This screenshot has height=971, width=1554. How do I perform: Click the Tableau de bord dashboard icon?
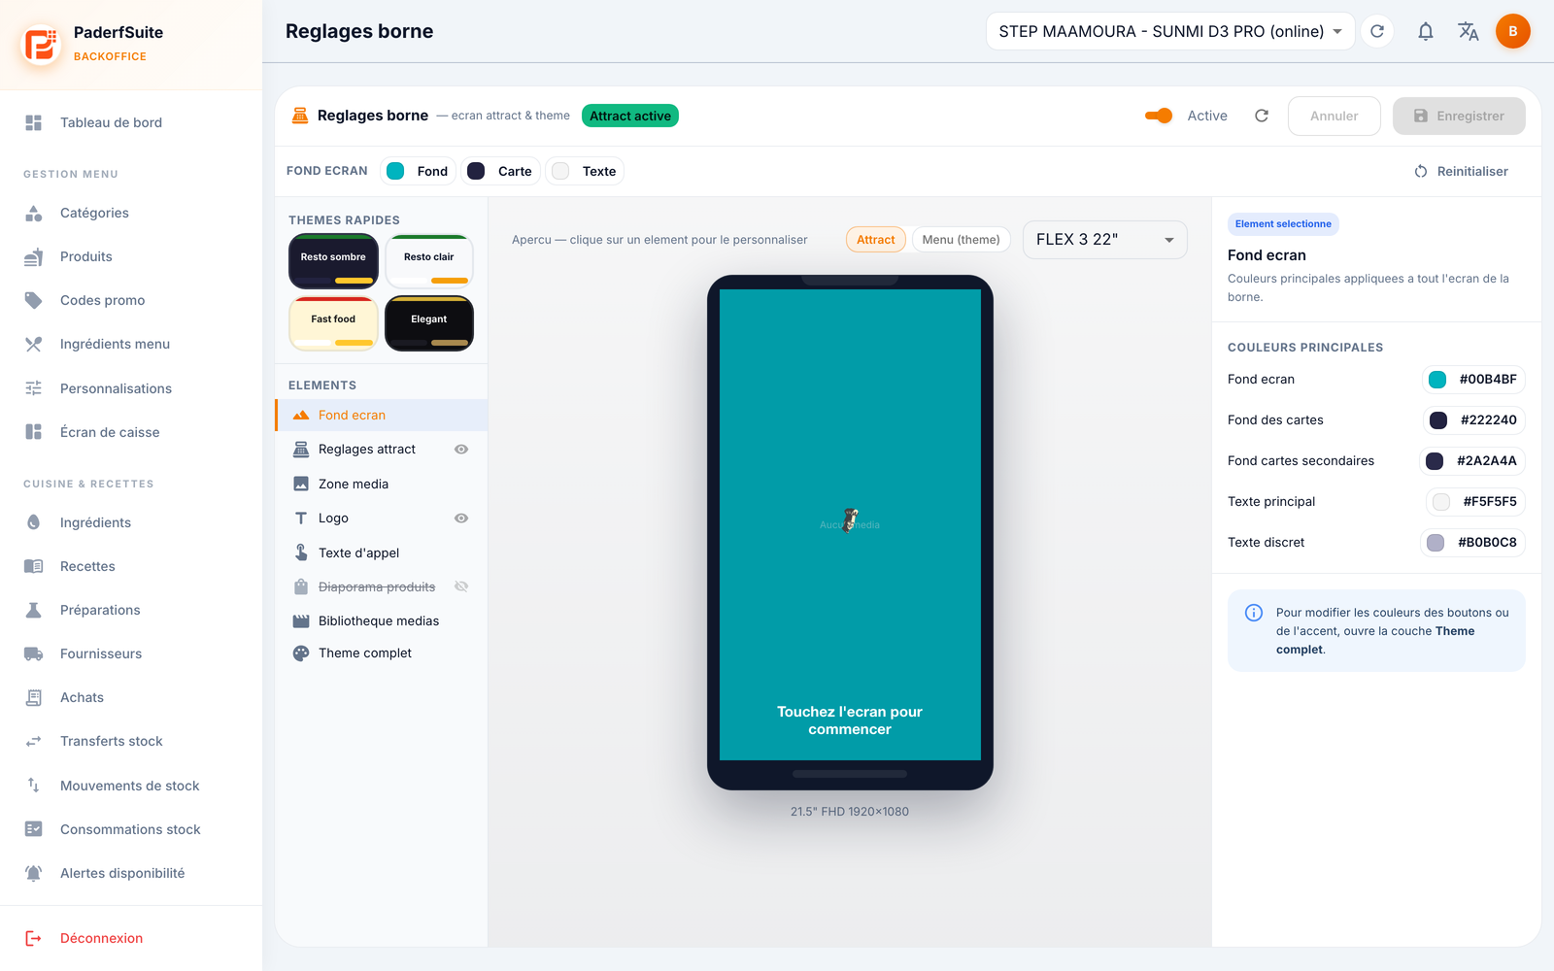[34, 122]
